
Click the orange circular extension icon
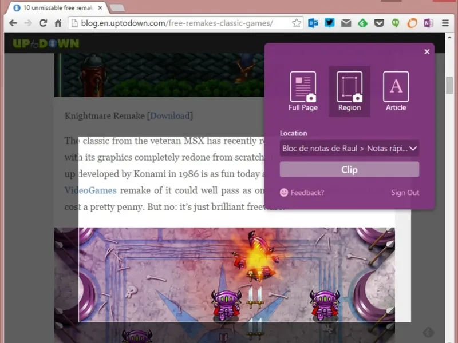coord(412,23)
